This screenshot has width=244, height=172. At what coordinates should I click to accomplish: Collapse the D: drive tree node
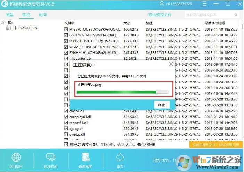click(x=2, y=23)
